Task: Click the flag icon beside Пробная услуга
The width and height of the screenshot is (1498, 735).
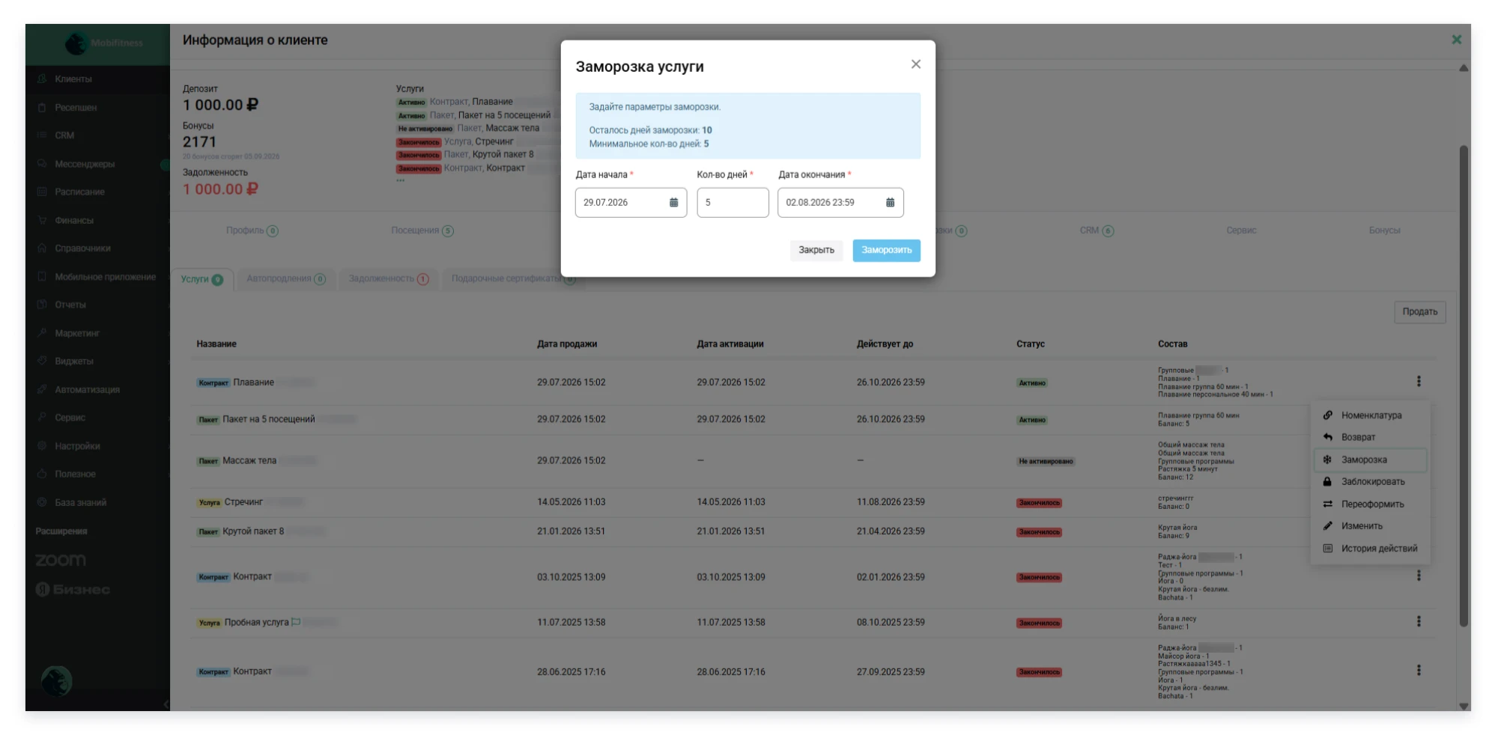Action: point(296,622)
